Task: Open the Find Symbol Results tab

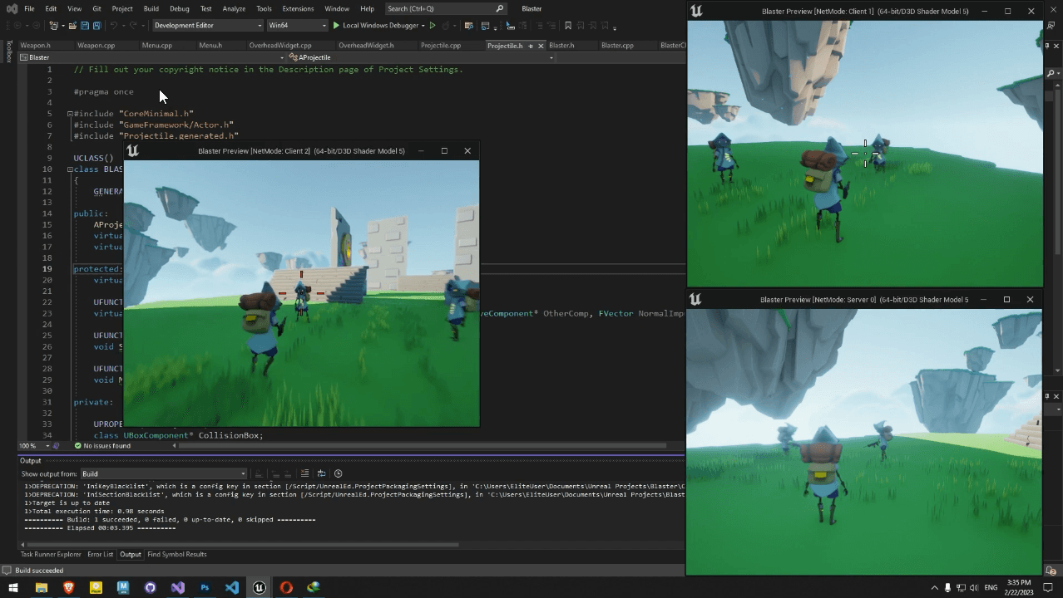Action: coord(177,554)
